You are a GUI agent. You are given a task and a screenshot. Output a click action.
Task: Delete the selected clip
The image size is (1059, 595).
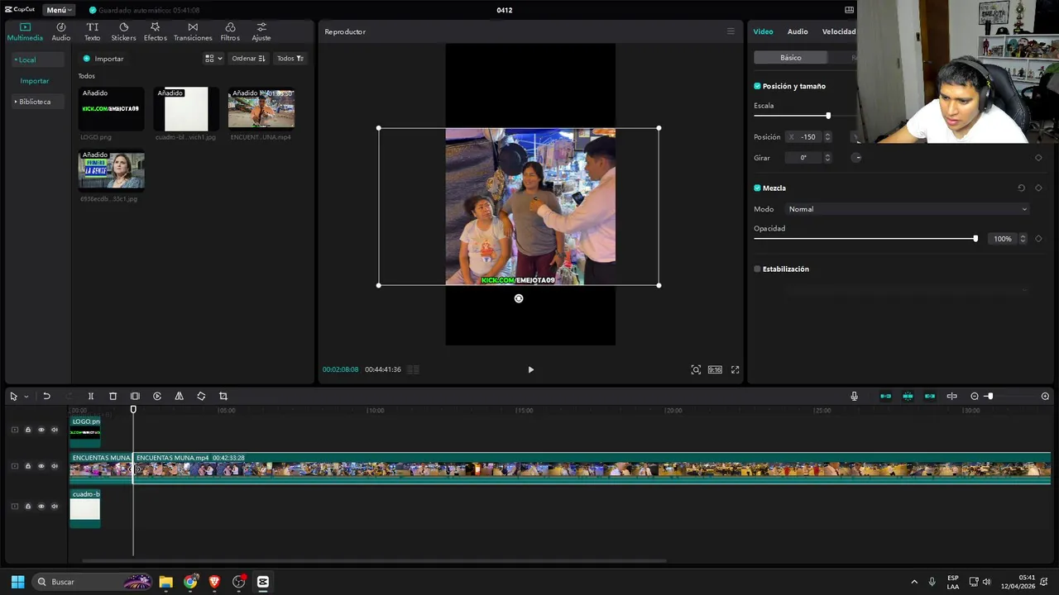(x=113, y=397)
